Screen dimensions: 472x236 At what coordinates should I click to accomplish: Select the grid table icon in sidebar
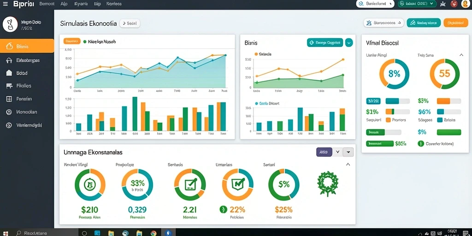[9, 99]
